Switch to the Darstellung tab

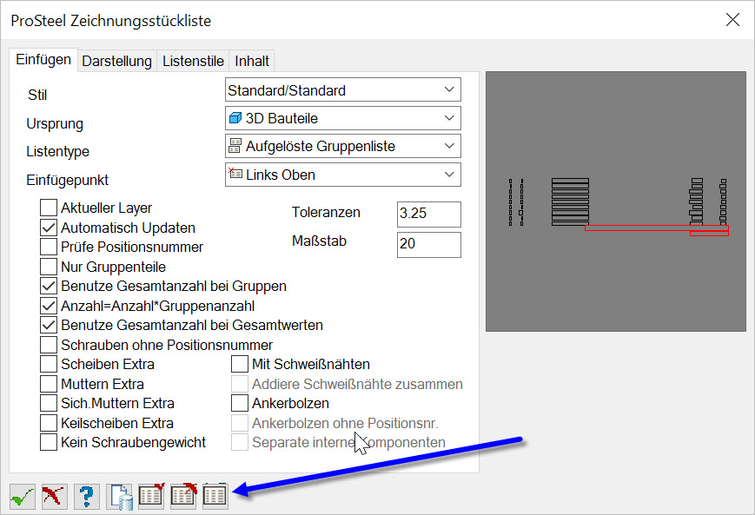(117, 61)
